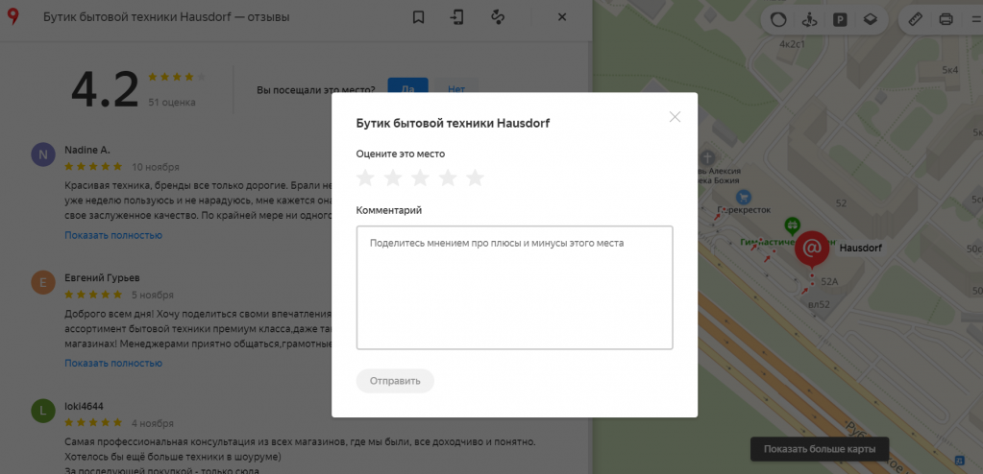Click the Hausdorf label on map

click(860, 248)
